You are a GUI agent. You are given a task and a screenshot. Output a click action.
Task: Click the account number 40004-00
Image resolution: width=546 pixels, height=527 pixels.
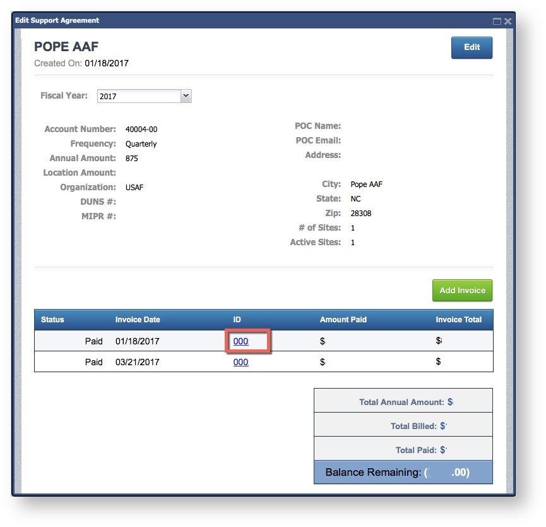141,130
